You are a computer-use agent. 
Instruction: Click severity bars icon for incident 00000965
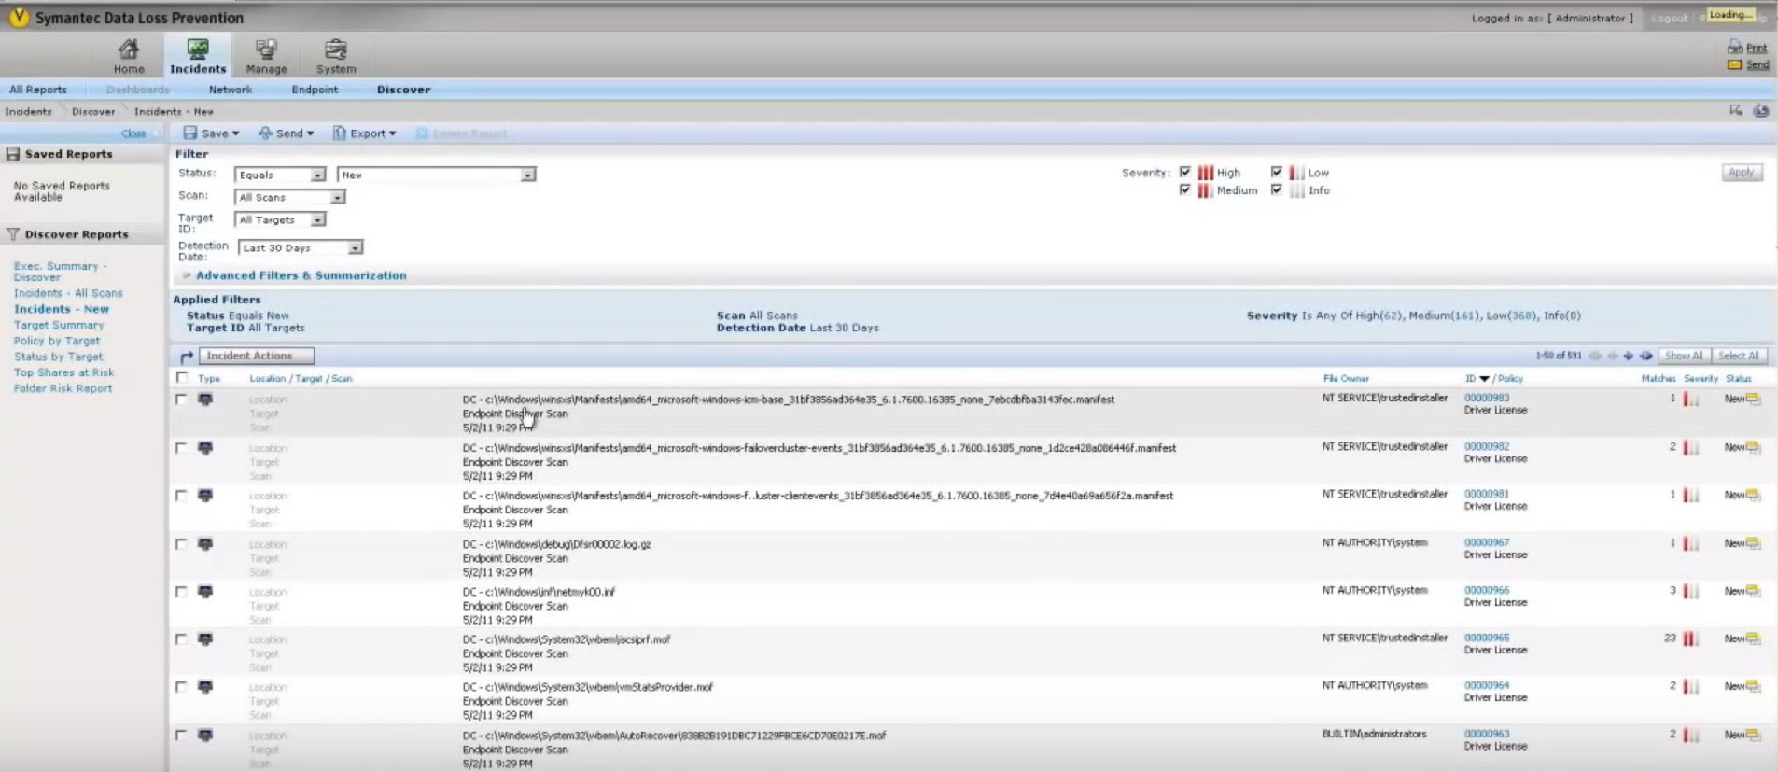(x=1691, y=639)
